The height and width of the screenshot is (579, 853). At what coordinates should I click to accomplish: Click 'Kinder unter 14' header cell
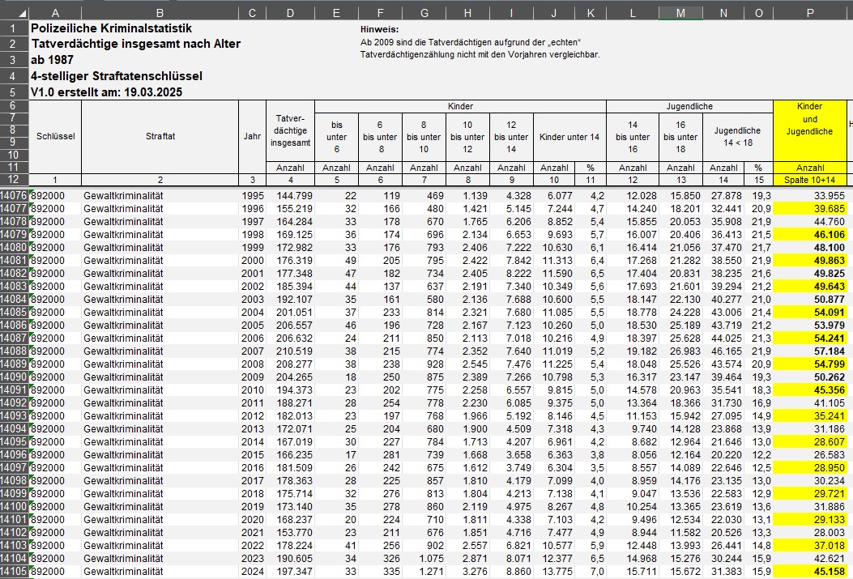pos(569,137)
